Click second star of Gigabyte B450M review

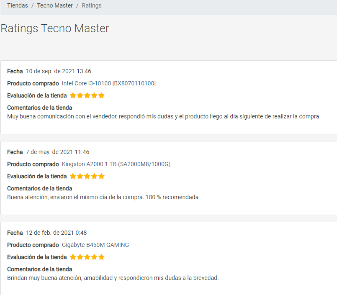pyautogui.click(x=80, y=257)
